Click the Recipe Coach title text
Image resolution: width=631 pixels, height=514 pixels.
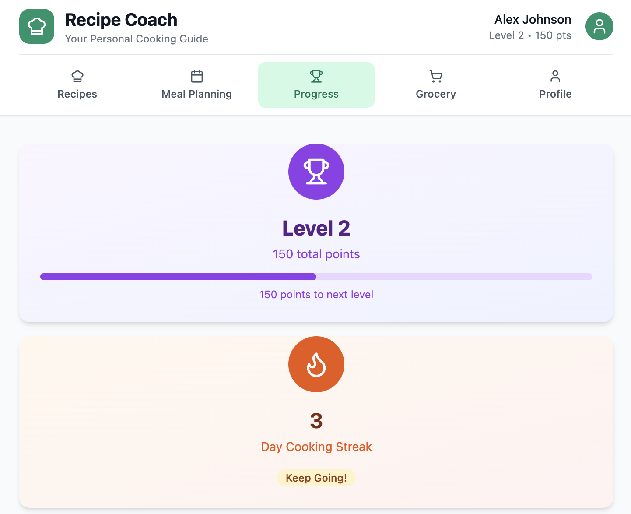pyautogui.click(x=121, y=20)
